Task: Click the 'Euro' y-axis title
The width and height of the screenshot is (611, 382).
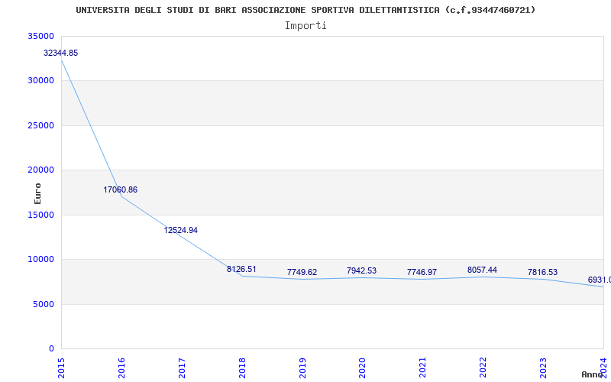Action: tap(37, 193)
